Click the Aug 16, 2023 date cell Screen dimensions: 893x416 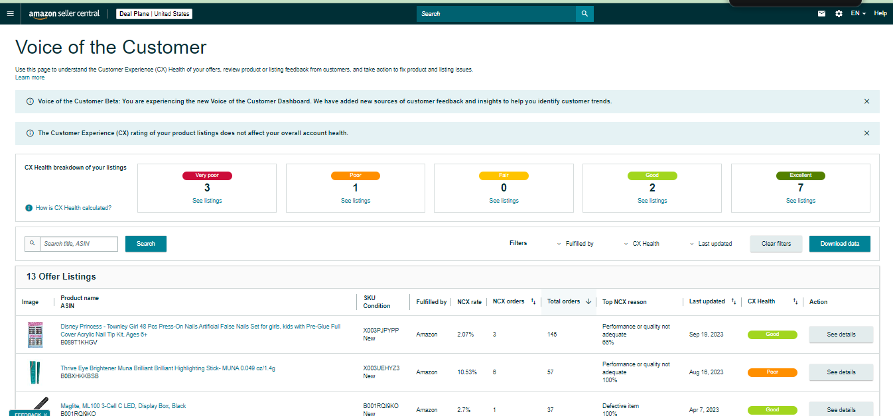tap(706, 372)
